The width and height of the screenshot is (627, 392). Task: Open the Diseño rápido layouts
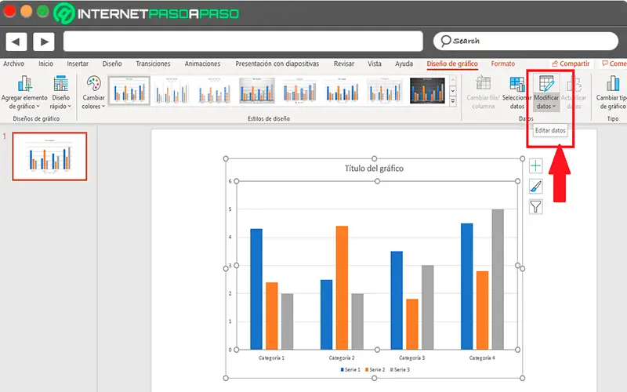coord(61,93)
